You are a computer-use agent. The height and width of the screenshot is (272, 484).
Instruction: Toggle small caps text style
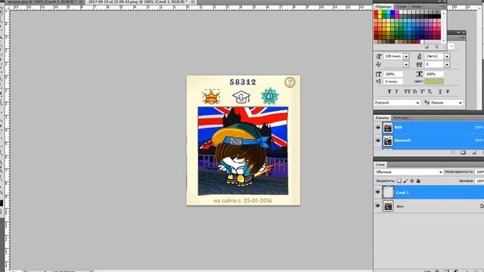pos(415,91)
